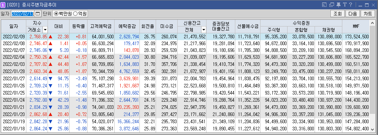Click the title 증시주변자금추이
Image resolution: width=378 pixels, height=135 pixels.
[x=39, y=5]
